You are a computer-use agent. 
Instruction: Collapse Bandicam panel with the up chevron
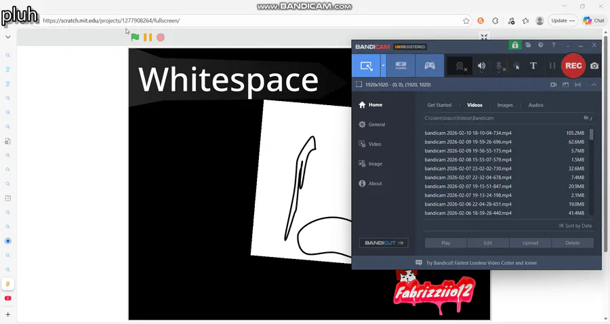point(594,85)
